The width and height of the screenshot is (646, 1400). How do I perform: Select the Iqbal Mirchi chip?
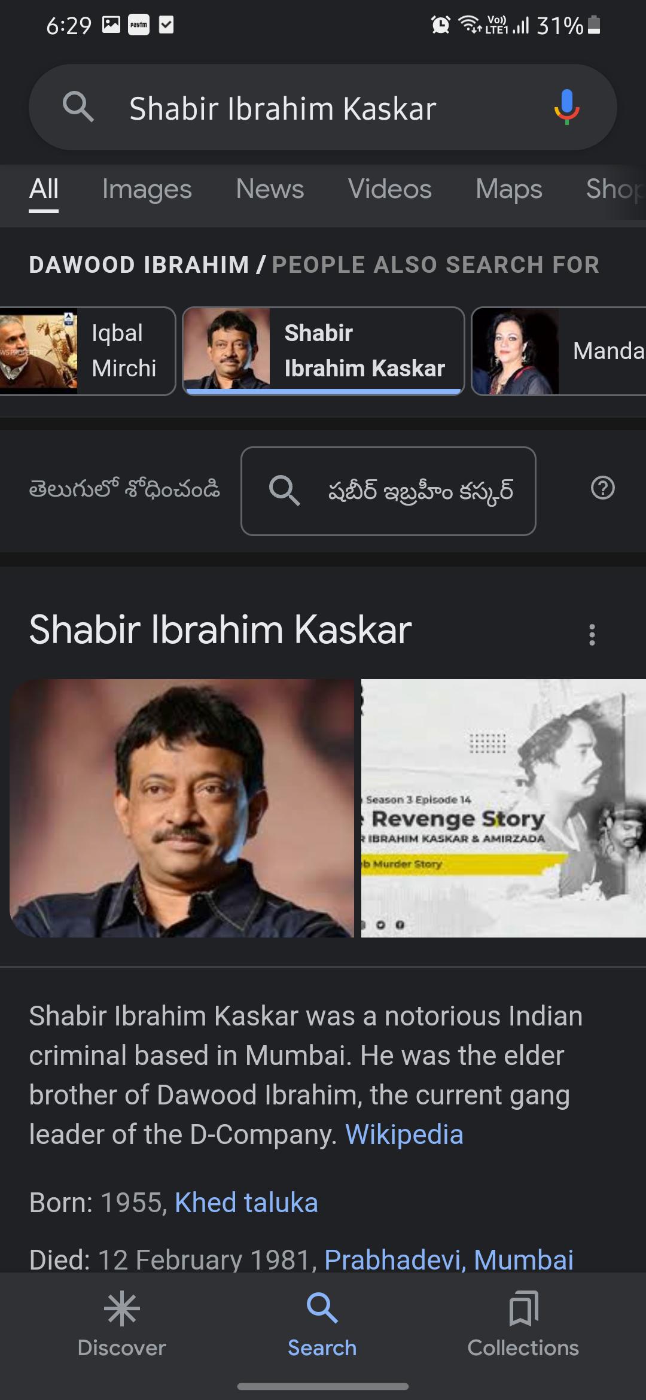point(87,351)
